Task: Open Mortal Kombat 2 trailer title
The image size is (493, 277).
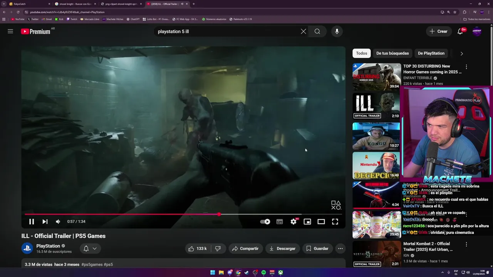Action: (428, 247)
